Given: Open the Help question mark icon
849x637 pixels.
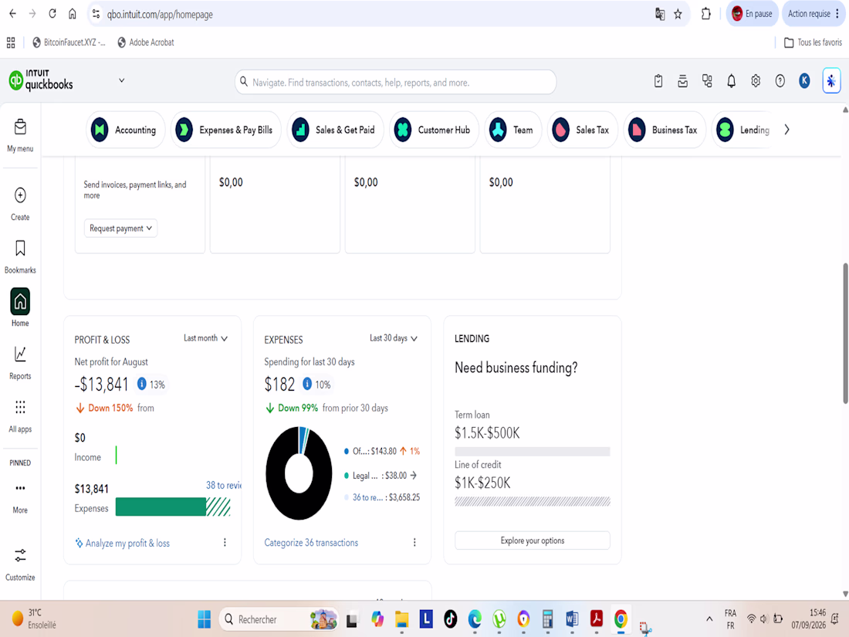Looking at the screenshot, I should [780, 81].
